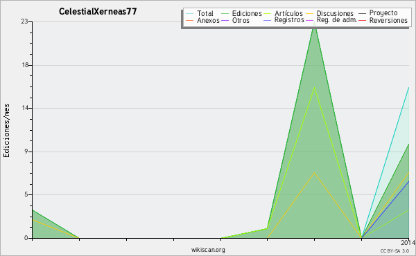Click the red Reversiones legend line swatch
This screenshot has height=256, width=416.
click(x=363, y=20)
